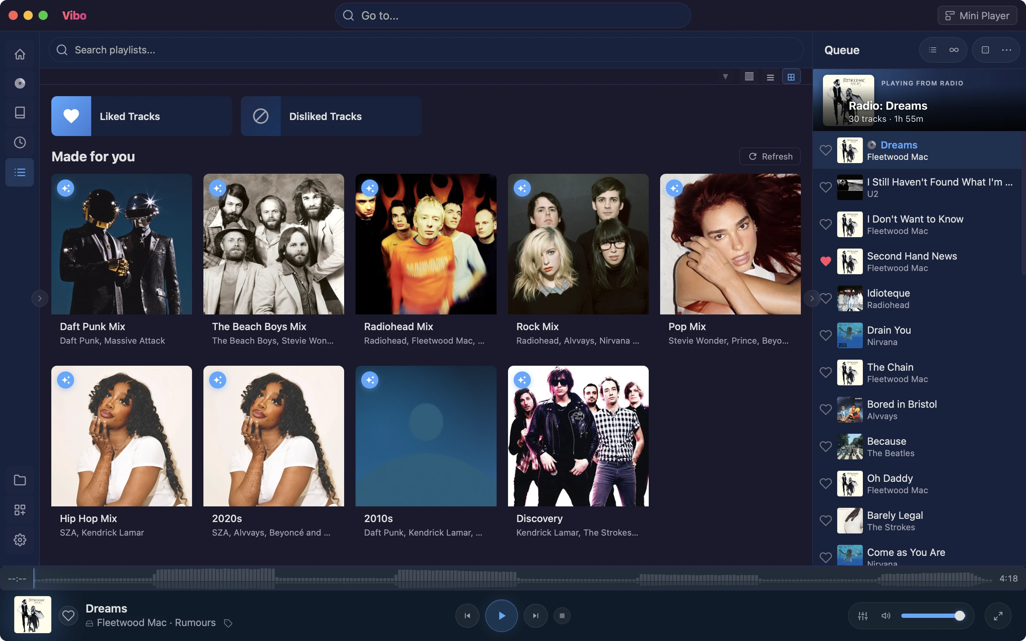The image size is (1026, 641).
Task: Click the queue list icon in the Queue header
Action: 933,50
